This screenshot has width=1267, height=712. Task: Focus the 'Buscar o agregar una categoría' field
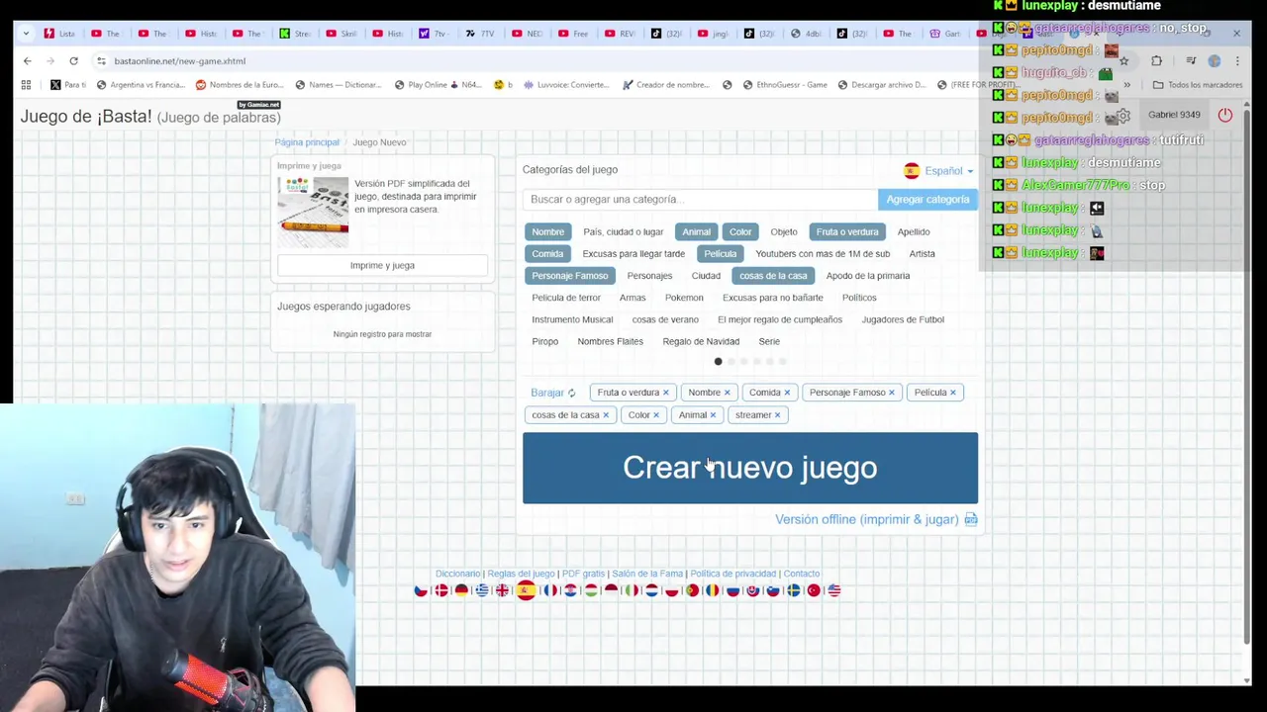click(700, 200)
